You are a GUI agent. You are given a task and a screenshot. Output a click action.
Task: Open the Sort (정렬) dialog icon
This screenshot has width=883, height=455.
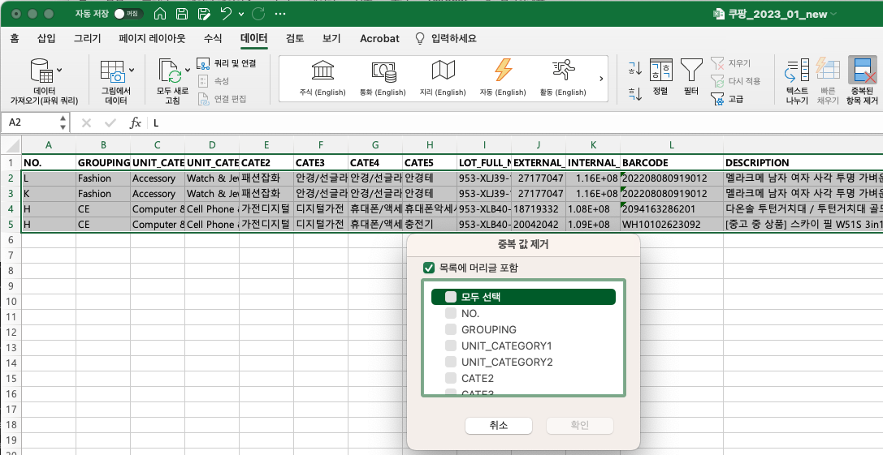point(661,71)
